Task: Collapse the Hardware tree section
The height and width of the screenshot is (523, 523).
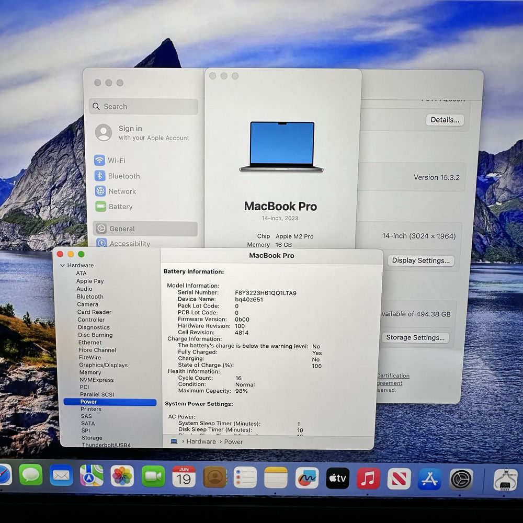Action: pos(62,266)
